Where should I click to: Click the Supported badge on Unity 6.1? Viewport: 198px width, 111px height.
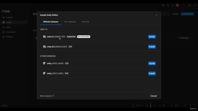click(x=71, y=37)
